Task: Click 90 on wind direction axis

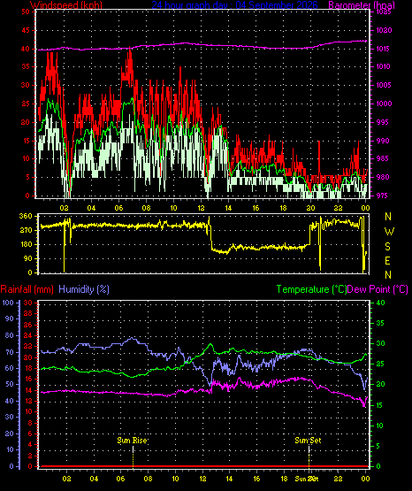Action: click(27, 258)
